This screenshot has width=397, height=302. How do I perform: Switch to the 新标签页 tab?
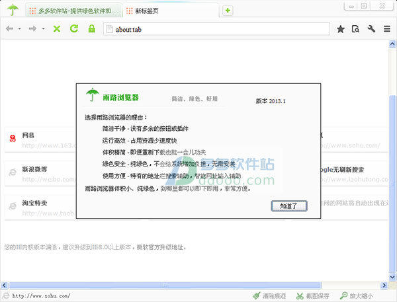click(x=171, y=11)
